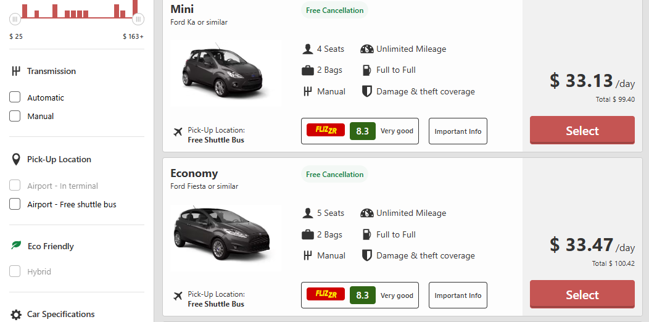Check the Manual transmission filter
This screenshot has height=322, width=649.
point(15,116)
